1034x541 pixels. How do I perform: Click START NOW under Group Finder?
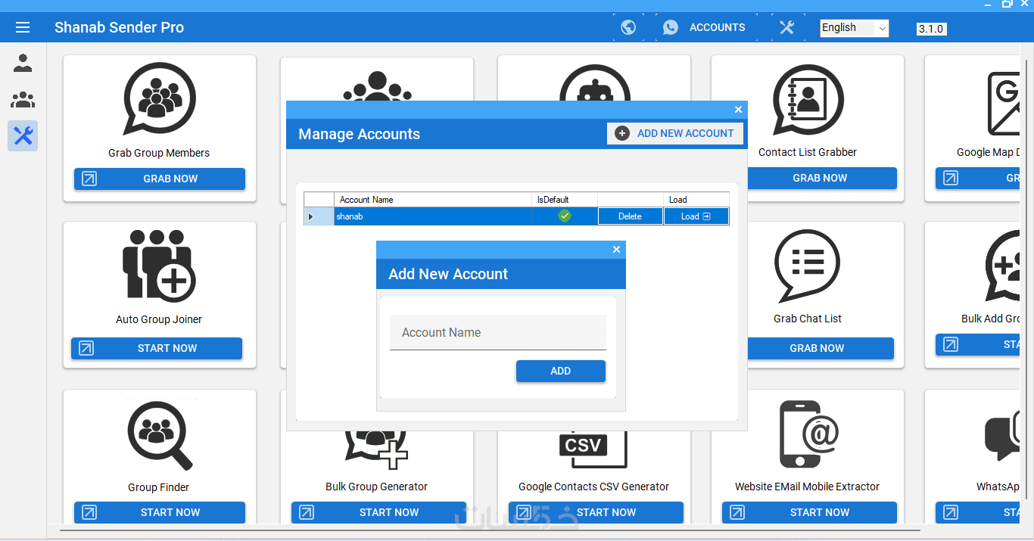[160, 512]
